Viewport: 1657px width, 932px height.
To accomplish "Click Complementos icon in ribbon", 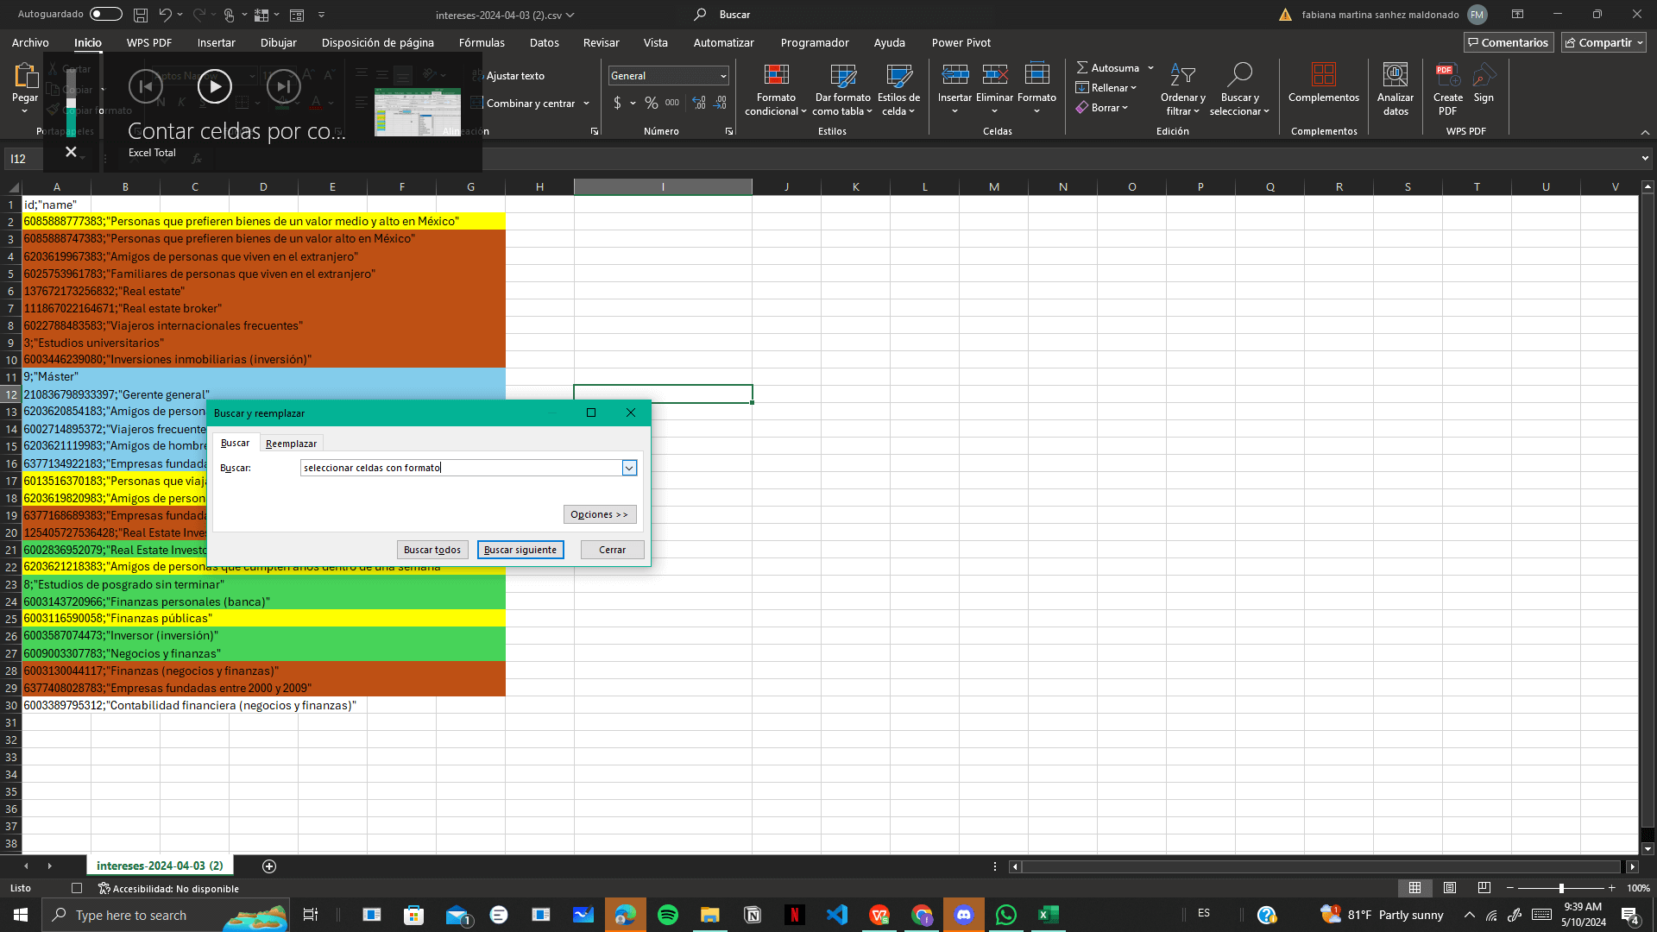I will point(1323,76).
